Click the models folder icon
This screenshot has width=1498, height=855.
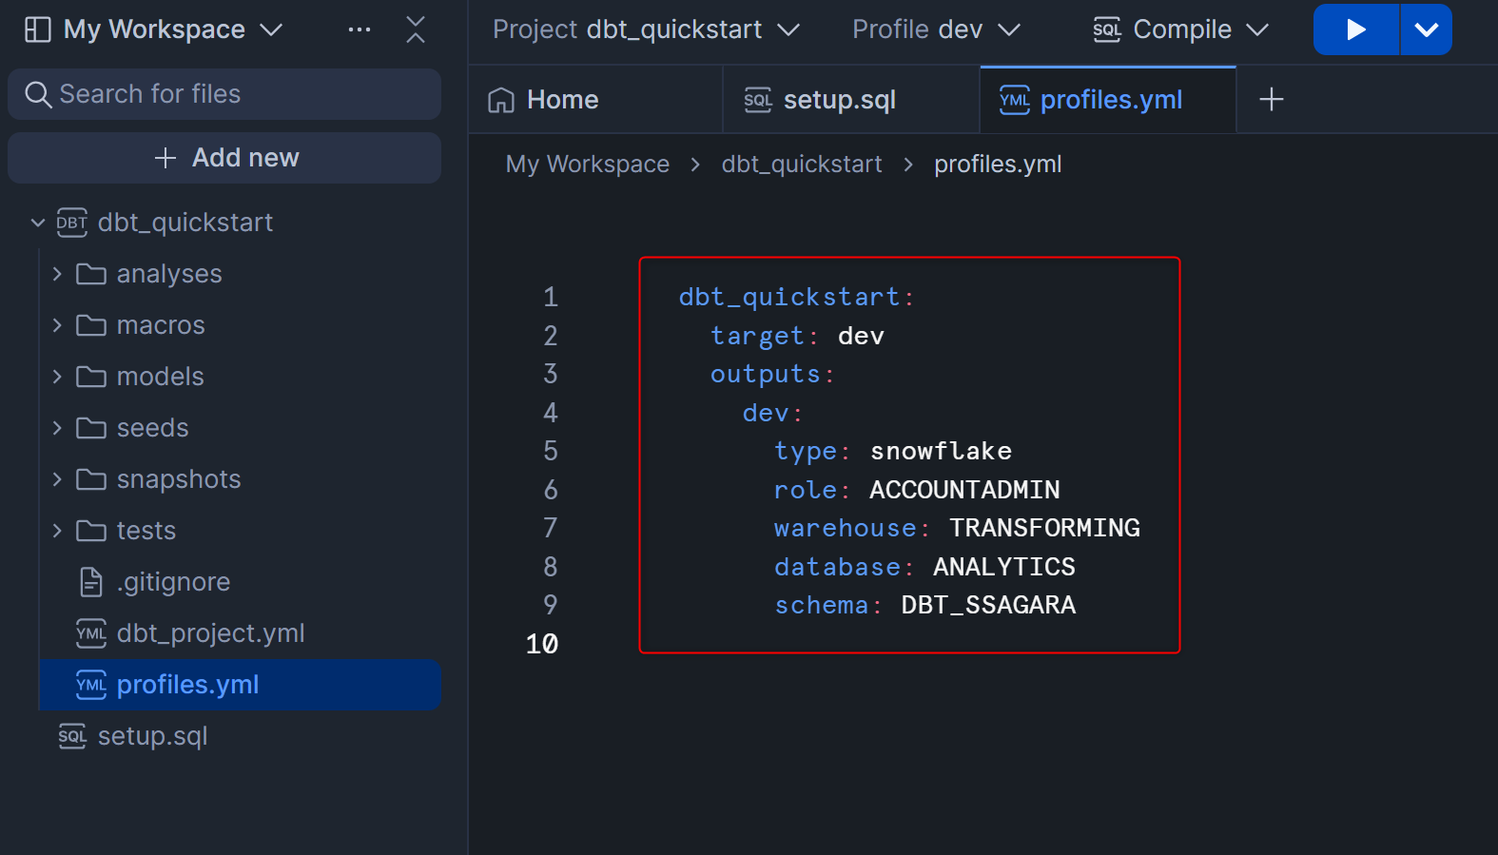point(91,377)
